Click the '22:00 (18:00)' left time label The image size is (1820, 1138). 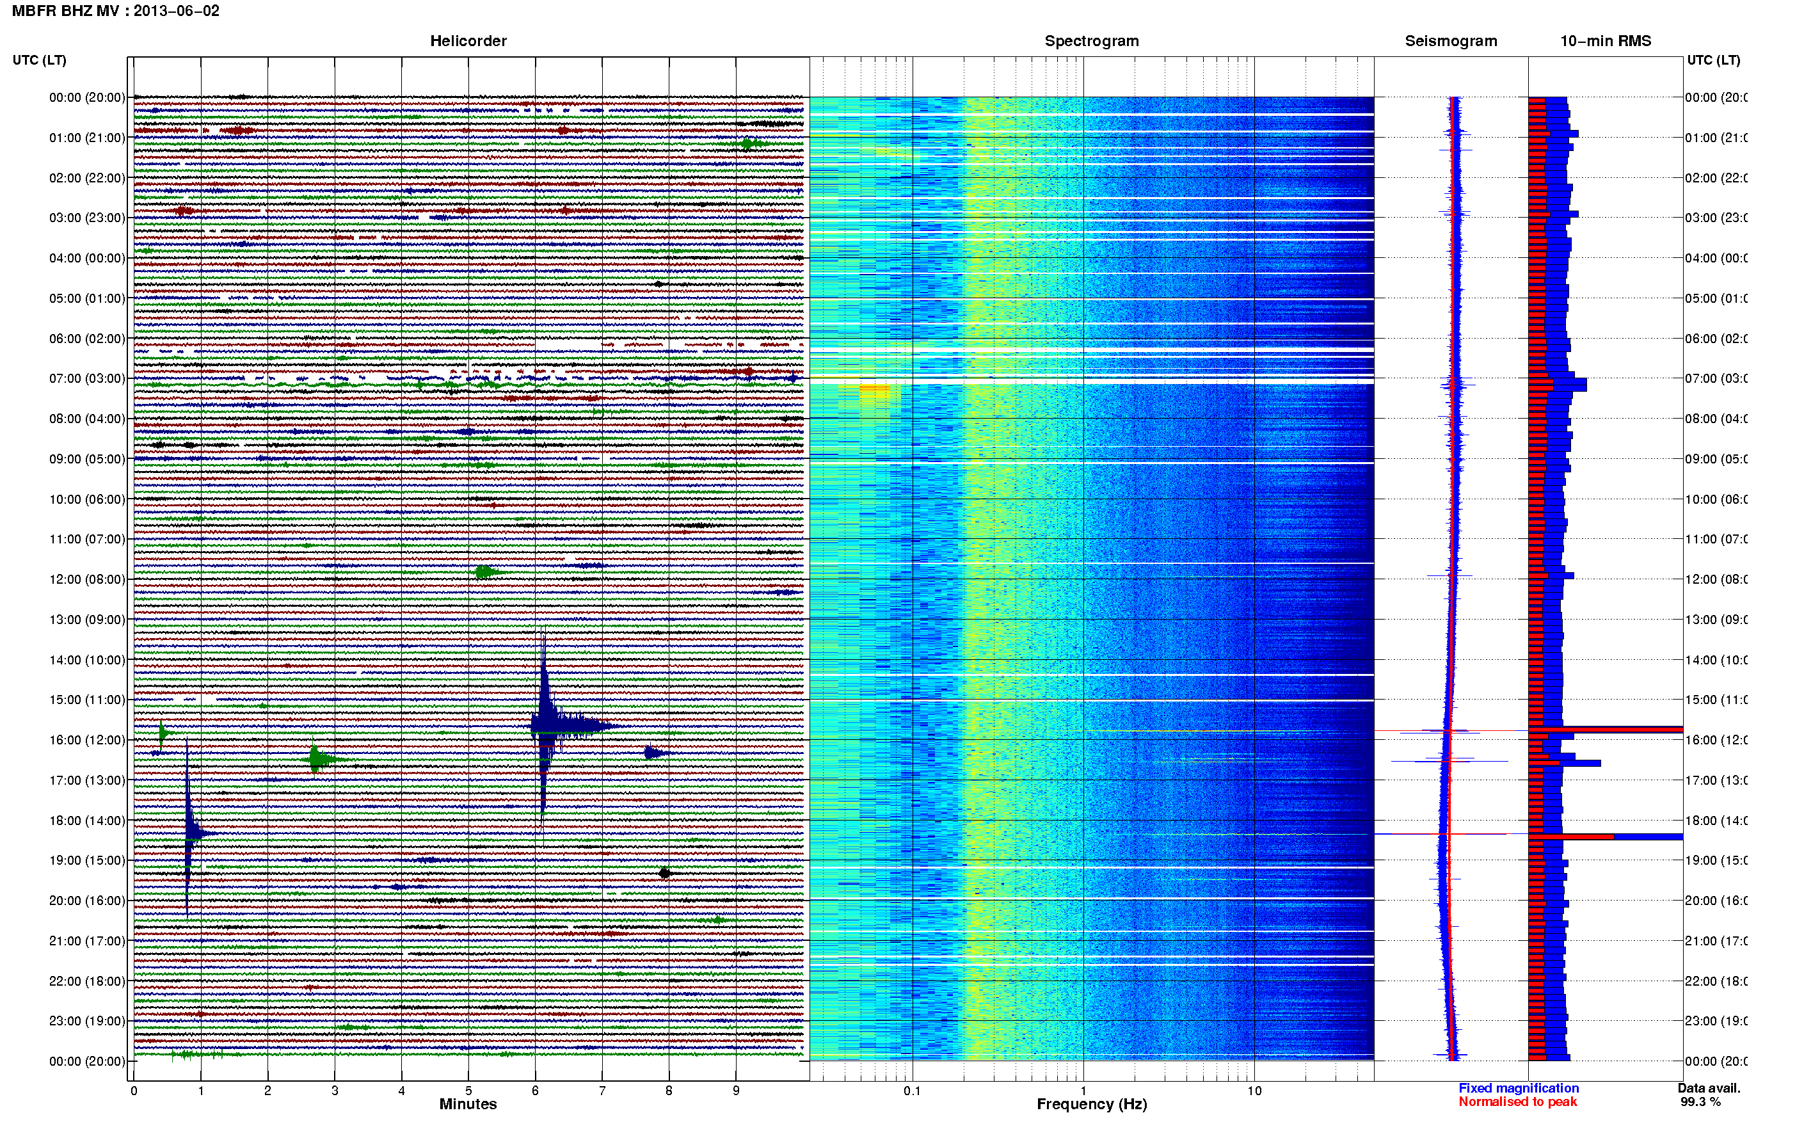(87, 981)
